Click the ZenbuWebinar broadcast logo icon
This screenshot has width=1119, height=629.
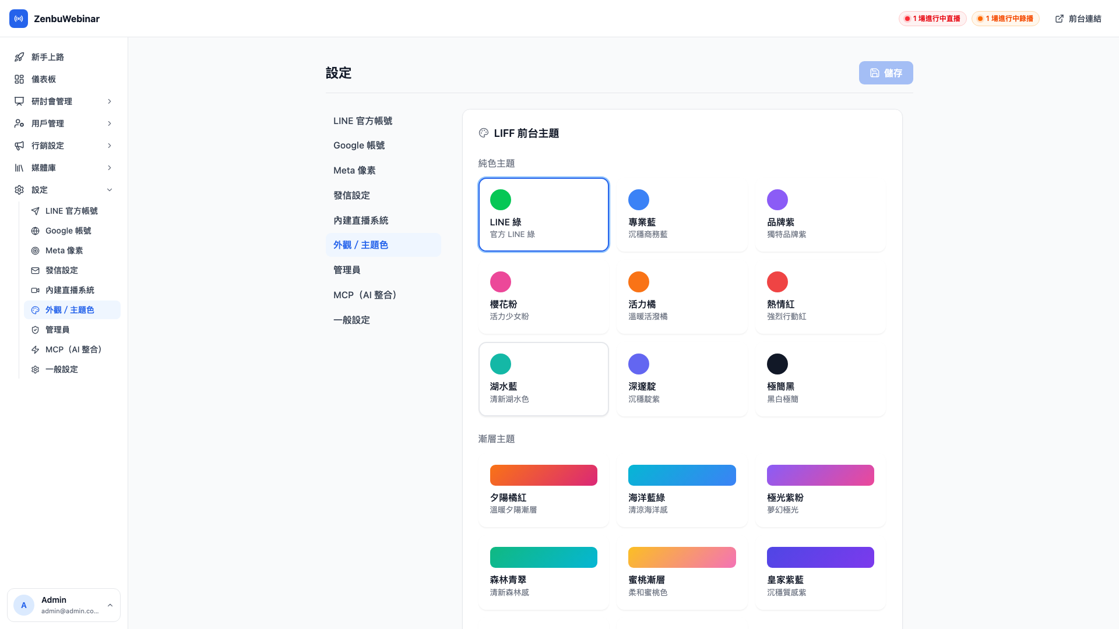coord(19,19)
